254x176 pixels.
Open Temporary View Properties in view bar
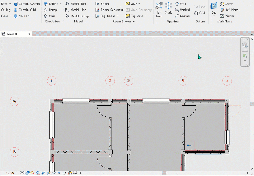(x=64, y=173)
